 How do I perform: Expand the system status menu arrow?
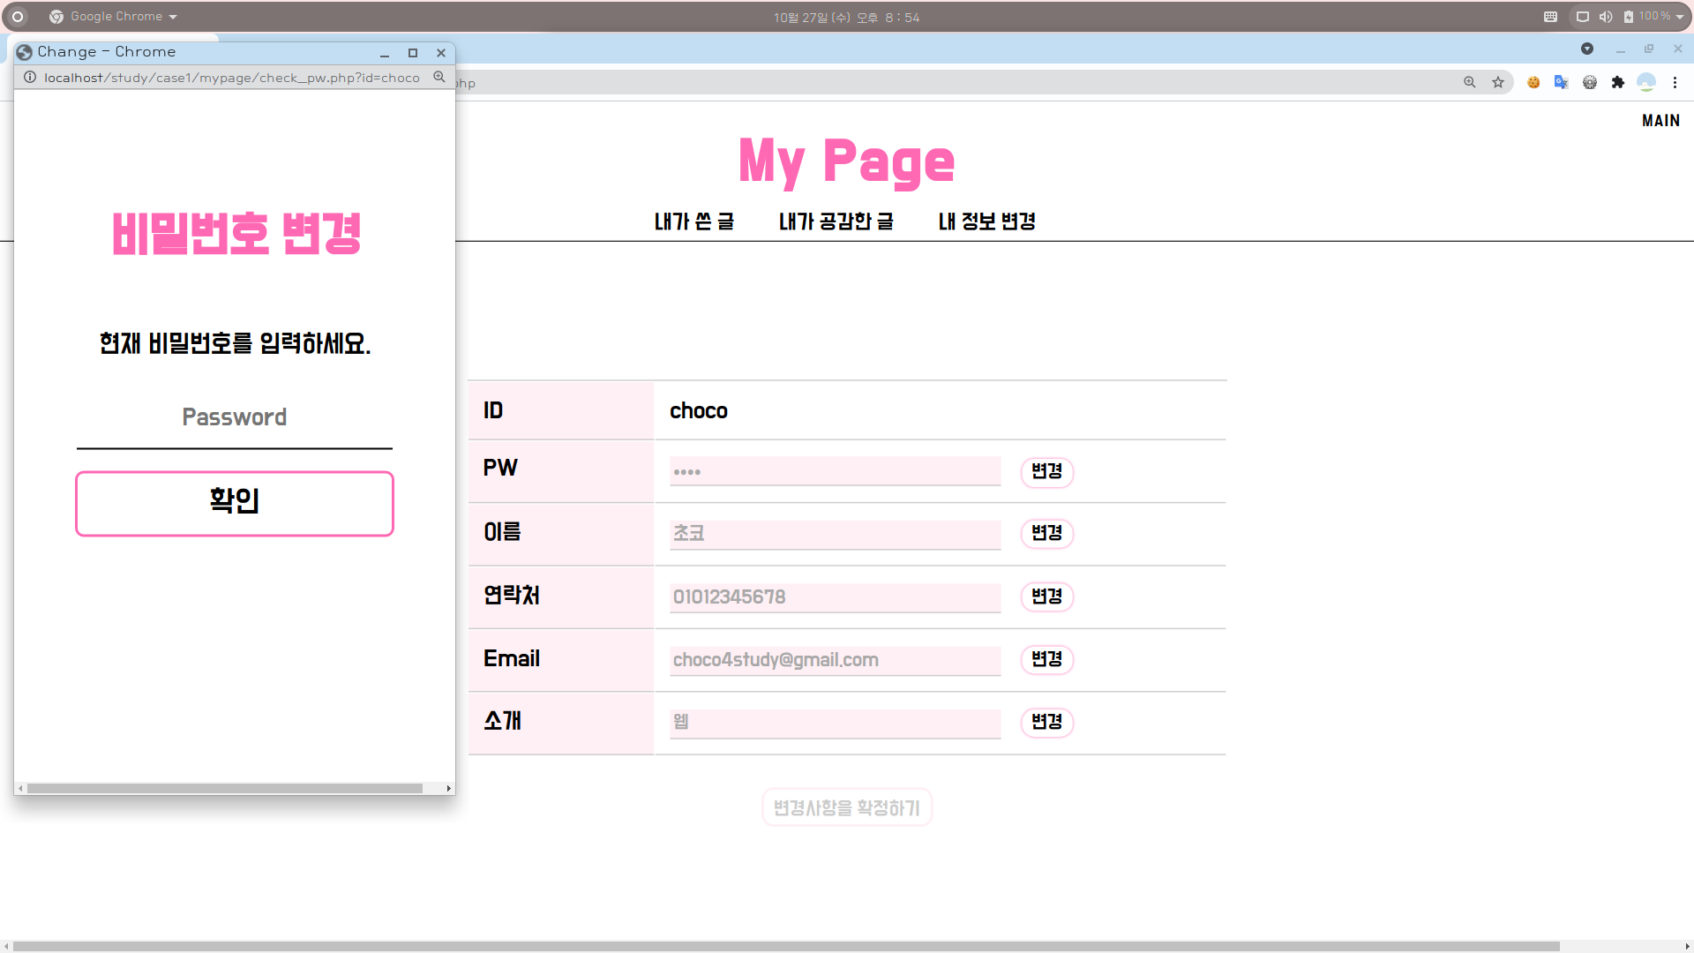(1680, 17)
